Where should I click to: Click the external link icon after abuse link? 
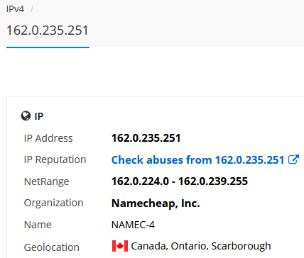tap(293, 159)
